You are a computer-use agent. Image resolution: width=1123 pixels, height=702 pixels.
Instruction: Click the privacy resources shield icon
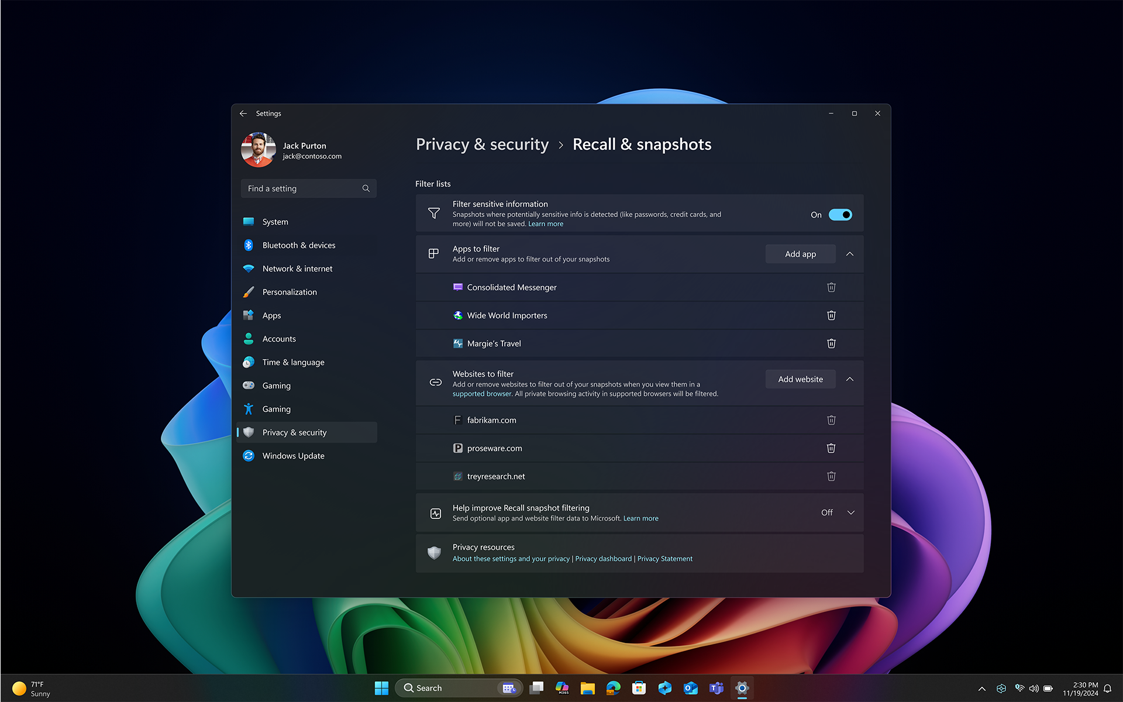tap(434, 552)
